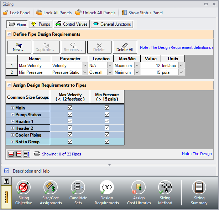
Task: Open the Max/Min dropdown for Max Velocity
Action: click(x=137, y=66)
